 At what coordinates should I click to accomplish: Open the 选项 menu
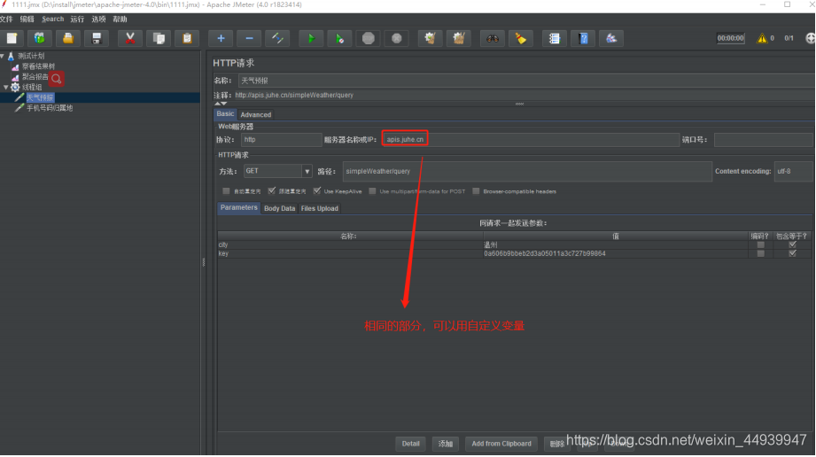click(98, 19)
